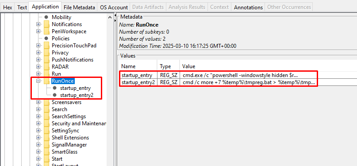Screen dimensions: 357x166
Task: Click the Notifications folder icon
Action: coord(46,24)
